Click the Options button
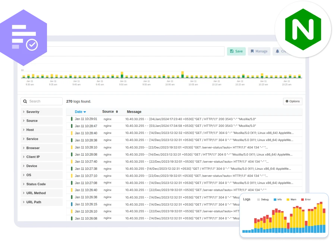The width and height of the screenshot is (333, 241). (292, 101)
